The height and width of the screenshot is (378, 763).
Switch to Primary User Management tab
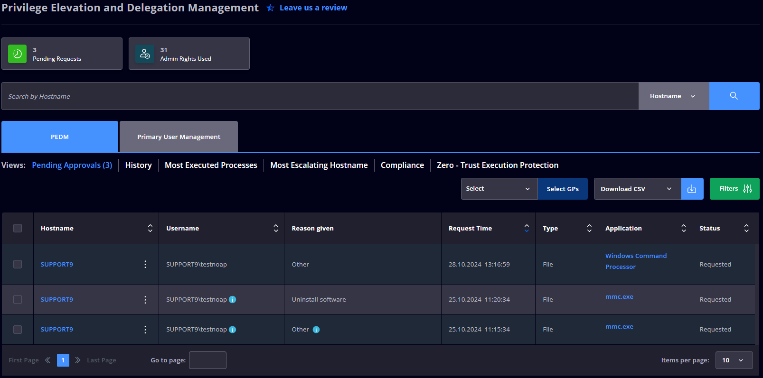[179, 137]
